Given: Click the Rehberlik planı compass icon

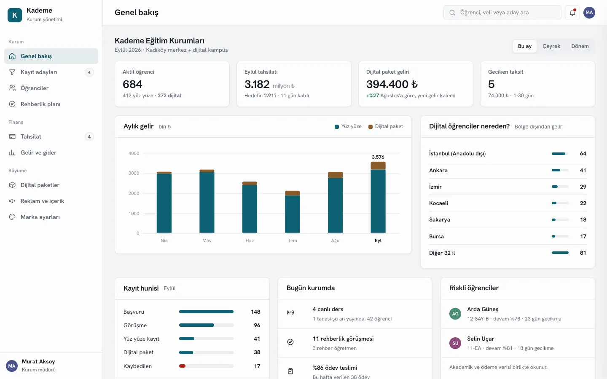Looking at the screenshot, I should [x=12, y=104].
